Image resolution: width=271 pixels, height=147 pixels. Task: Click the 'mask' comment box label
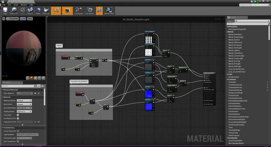click(59, 45)
